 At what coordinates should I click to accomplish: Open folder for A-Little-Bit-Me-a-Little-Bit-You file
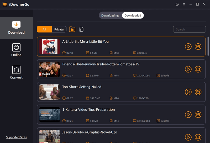pos(198,47)
